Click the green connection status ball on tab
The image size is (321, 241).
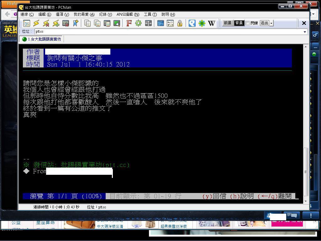[x=24, y=39]
